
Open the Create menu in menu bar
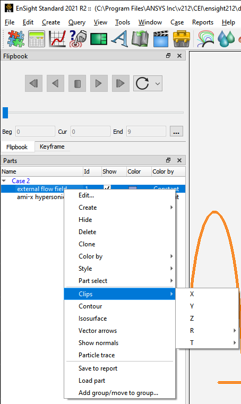(x=51, y=22)
